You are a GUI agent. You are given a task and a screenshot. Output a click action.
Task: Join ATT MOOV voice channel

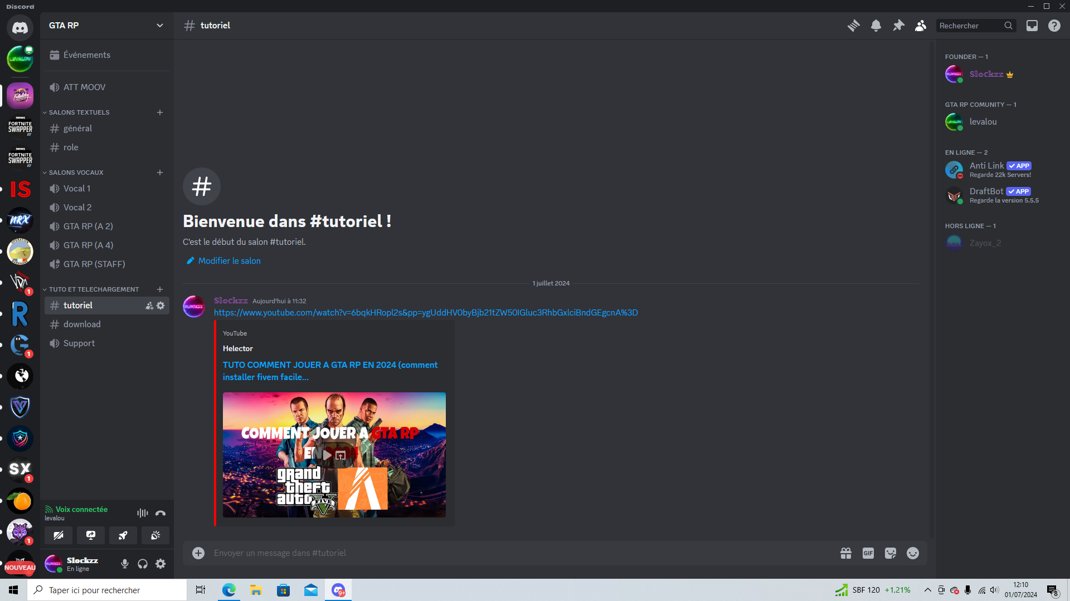[x=106, y=87]
